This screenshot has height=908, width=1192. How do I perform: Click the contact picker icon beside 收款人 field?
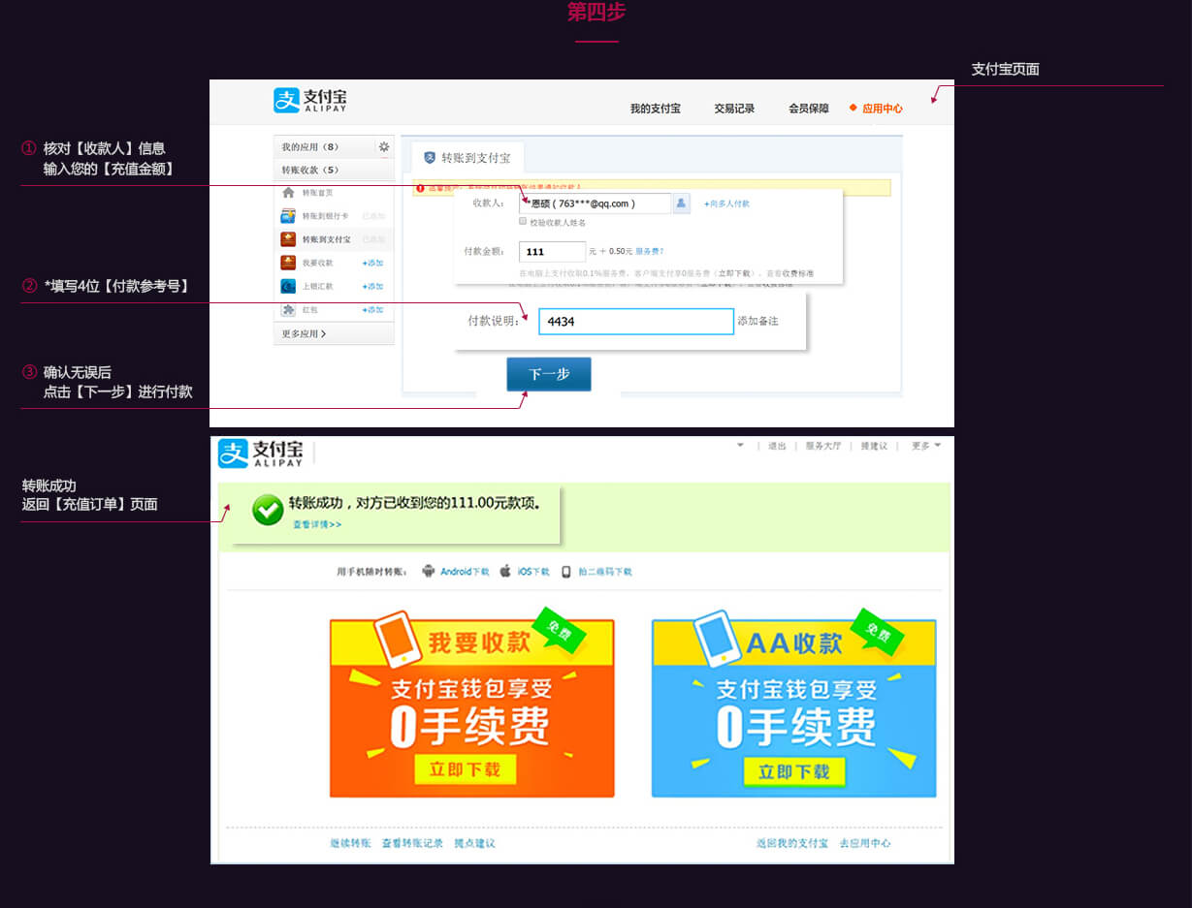click(682, 204)
